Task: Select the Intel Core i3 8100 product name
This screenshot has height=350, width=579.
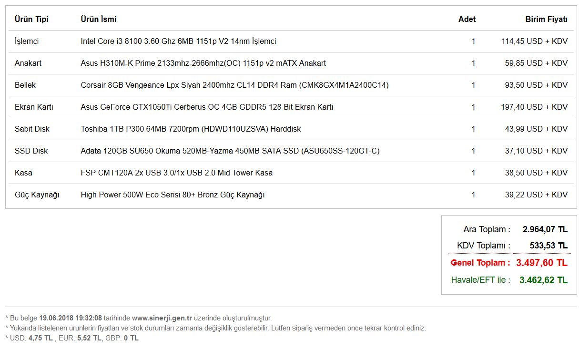Action: pos(179,41)
